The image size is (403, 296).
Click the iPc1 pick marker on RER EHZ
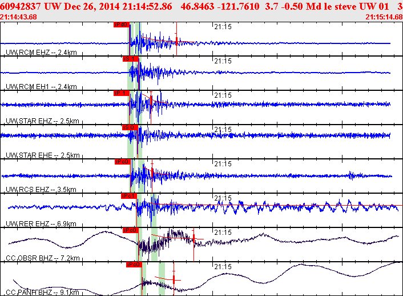point(129,196)
